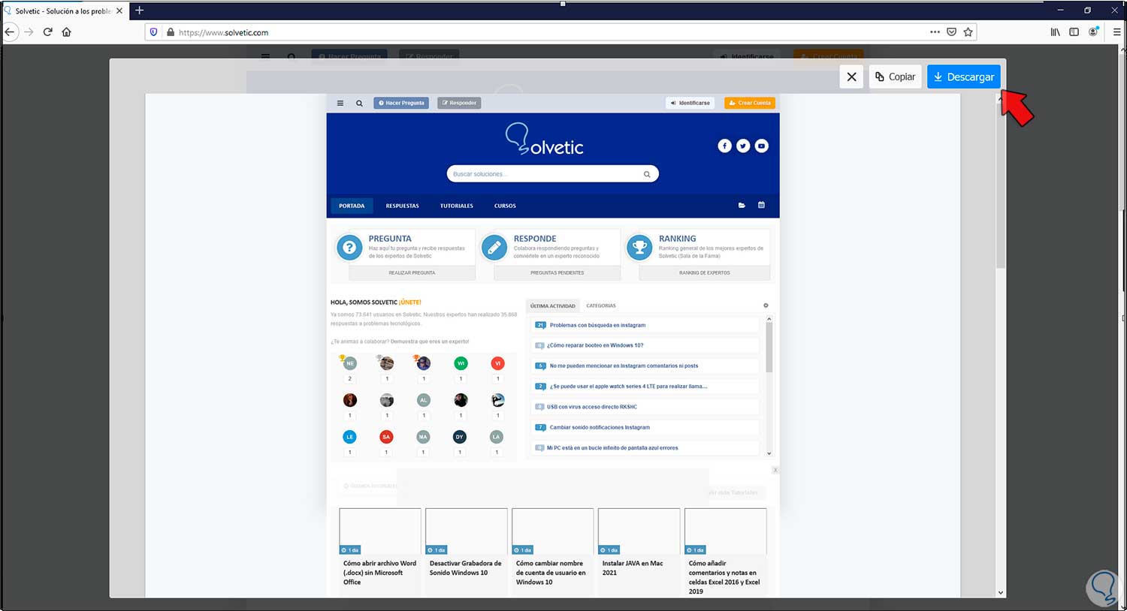Open the TUTORIALES navigation tab
The image size is (1127, 611).
[x=456, y=205]
